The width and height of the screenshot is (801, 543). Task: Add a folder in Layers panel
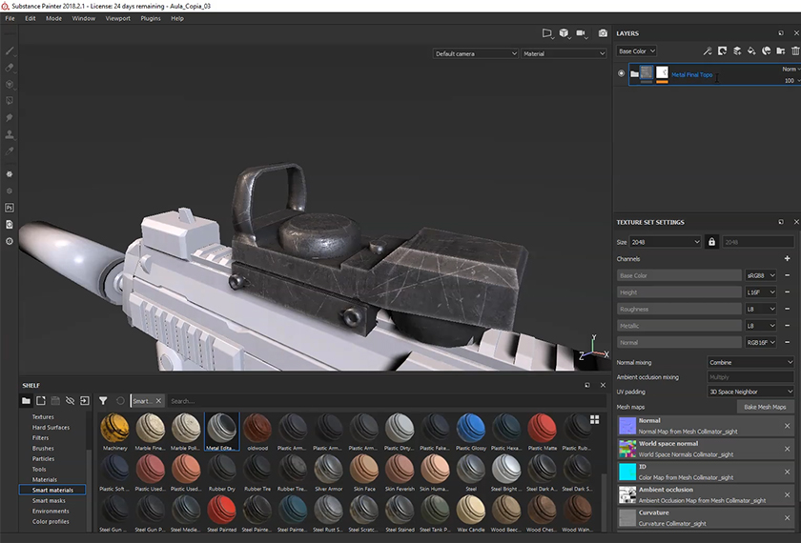(x=781, y=51)
